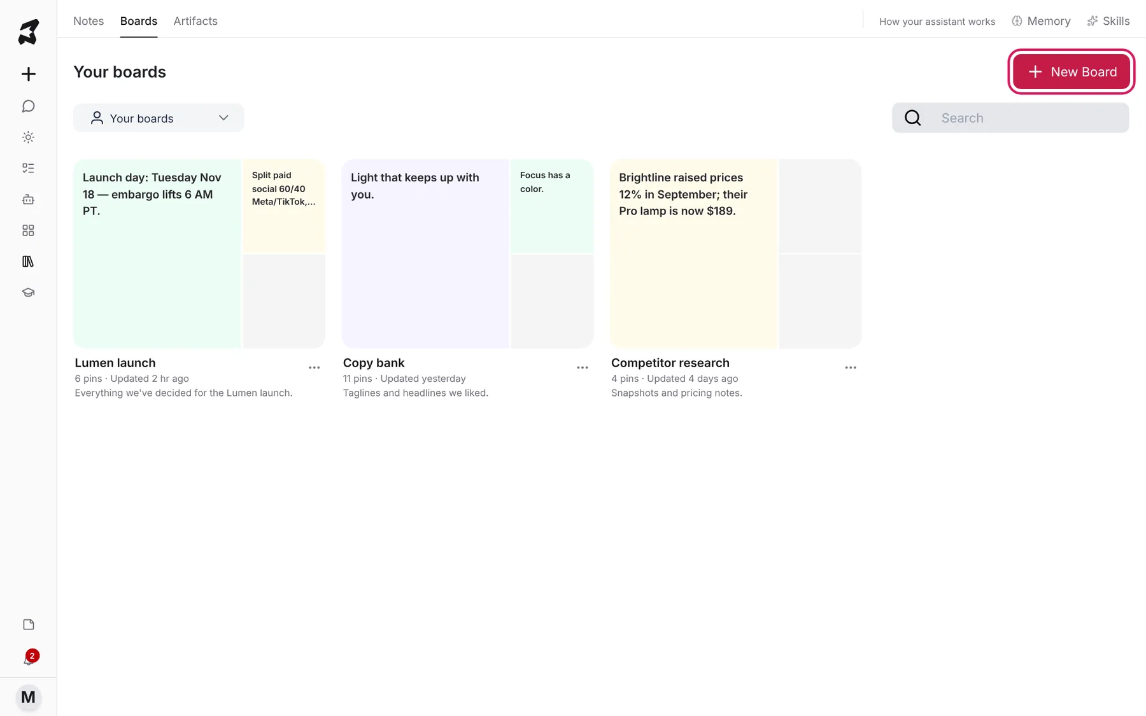Image resolution: width=1146 pixels, height=716 pixels.
Task: Click the search magnifier icon
Action: 912,118
